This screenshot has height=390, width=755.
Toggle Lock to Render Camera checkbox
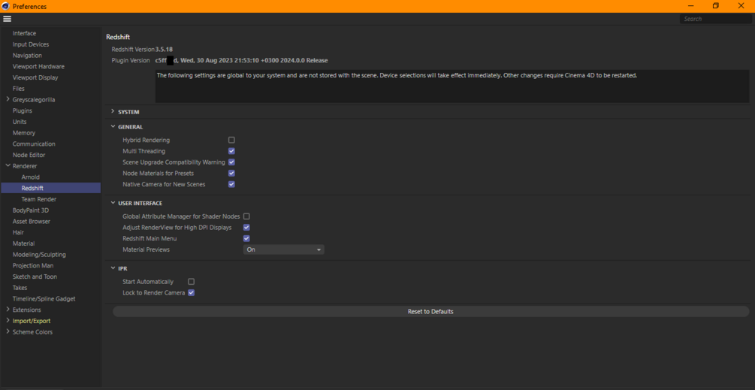(x=191, y=293)
